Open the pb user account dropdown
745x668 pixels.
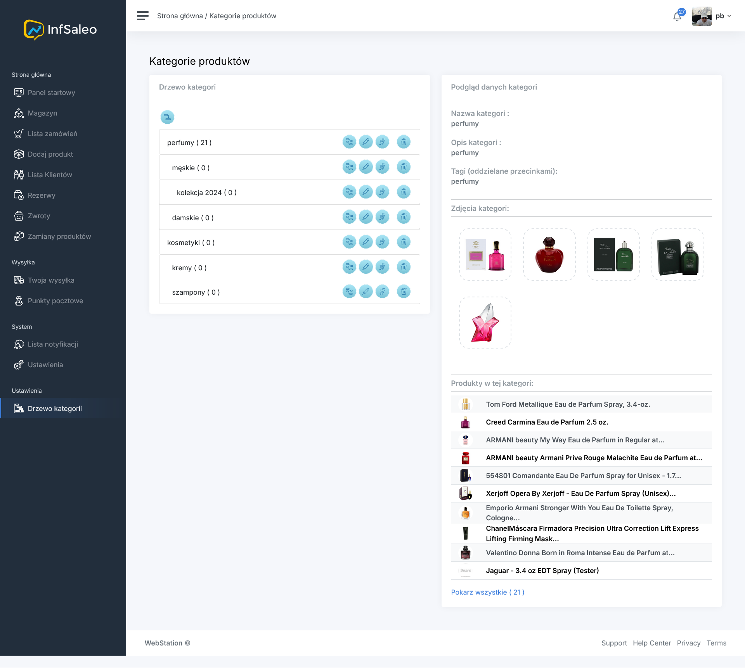pyautogui.click(x=723, y=16)
